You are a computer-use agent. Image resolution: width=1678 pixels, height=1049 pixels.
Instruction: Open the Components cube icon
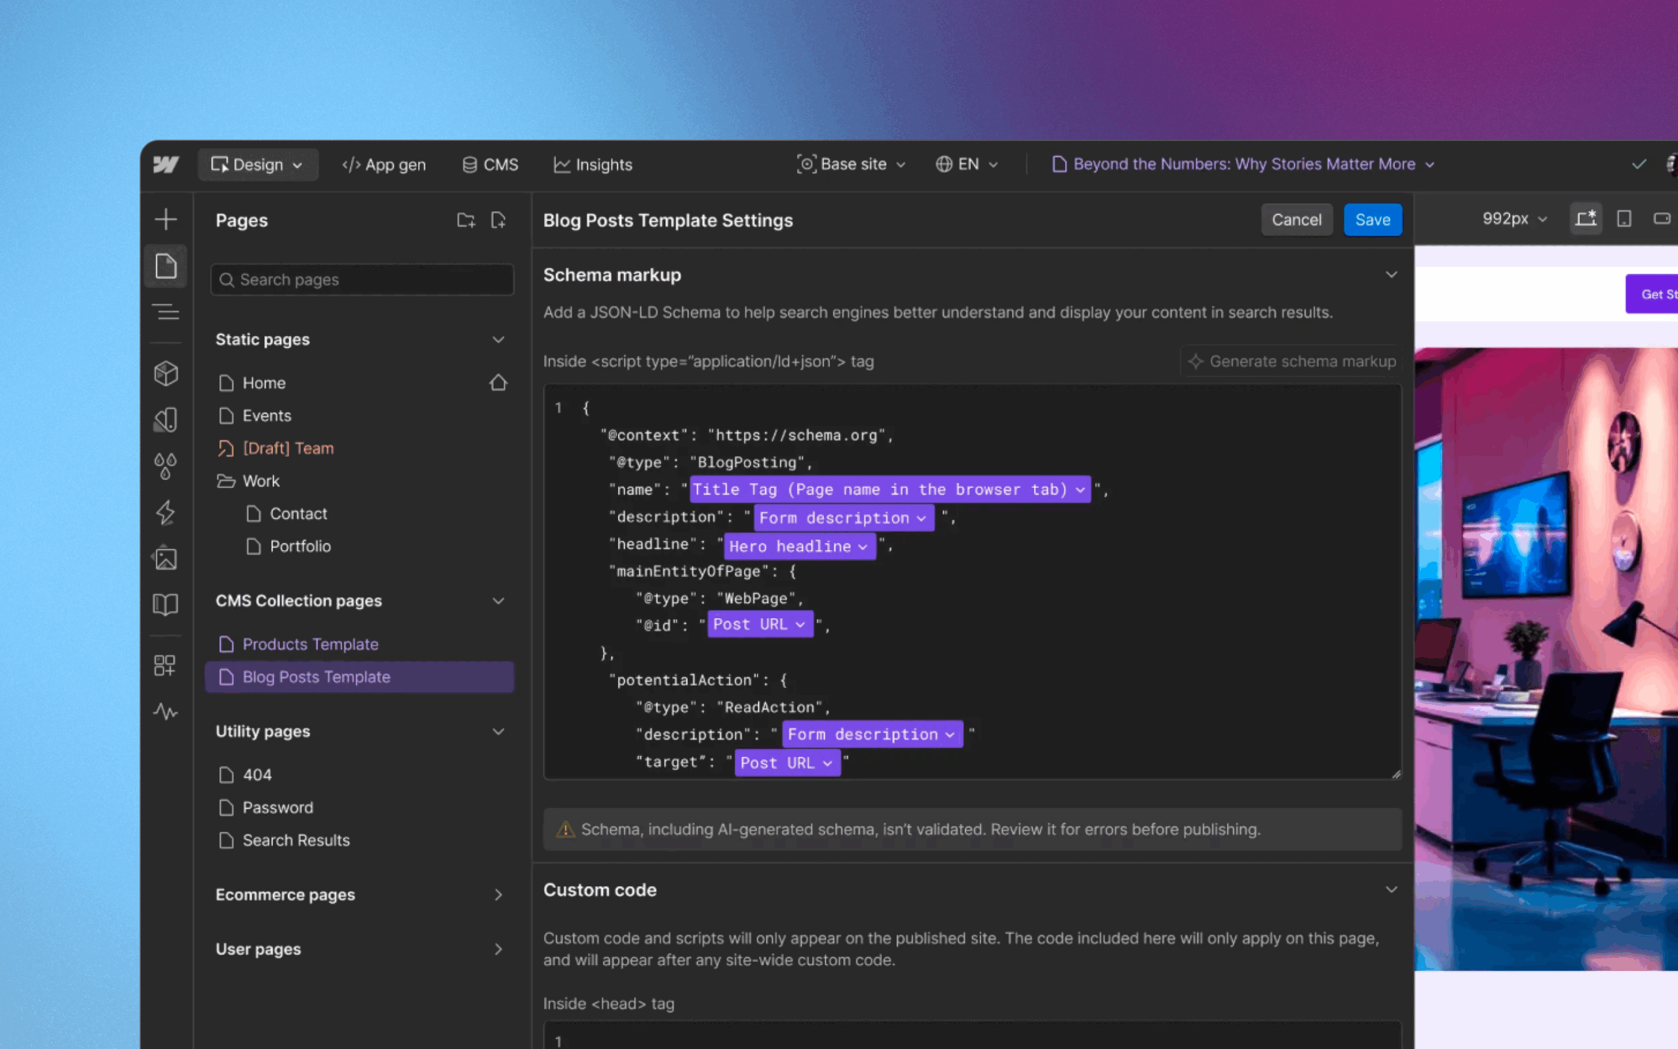click(x=166, y=373)
